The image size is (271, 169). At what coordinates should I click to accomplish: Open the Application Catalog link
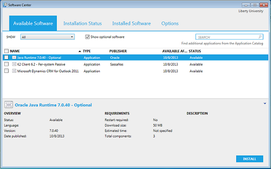click(222, 43)
